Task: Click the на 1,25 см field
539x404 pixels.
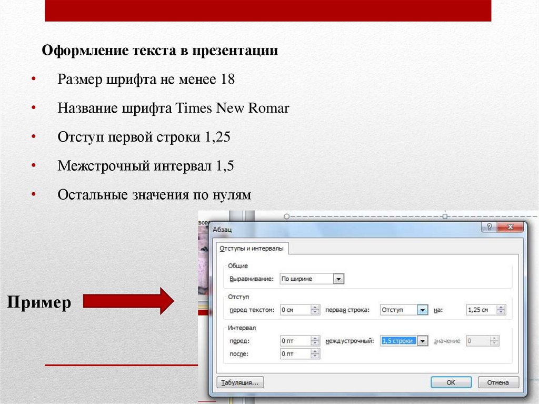Action: pos(482,310)
